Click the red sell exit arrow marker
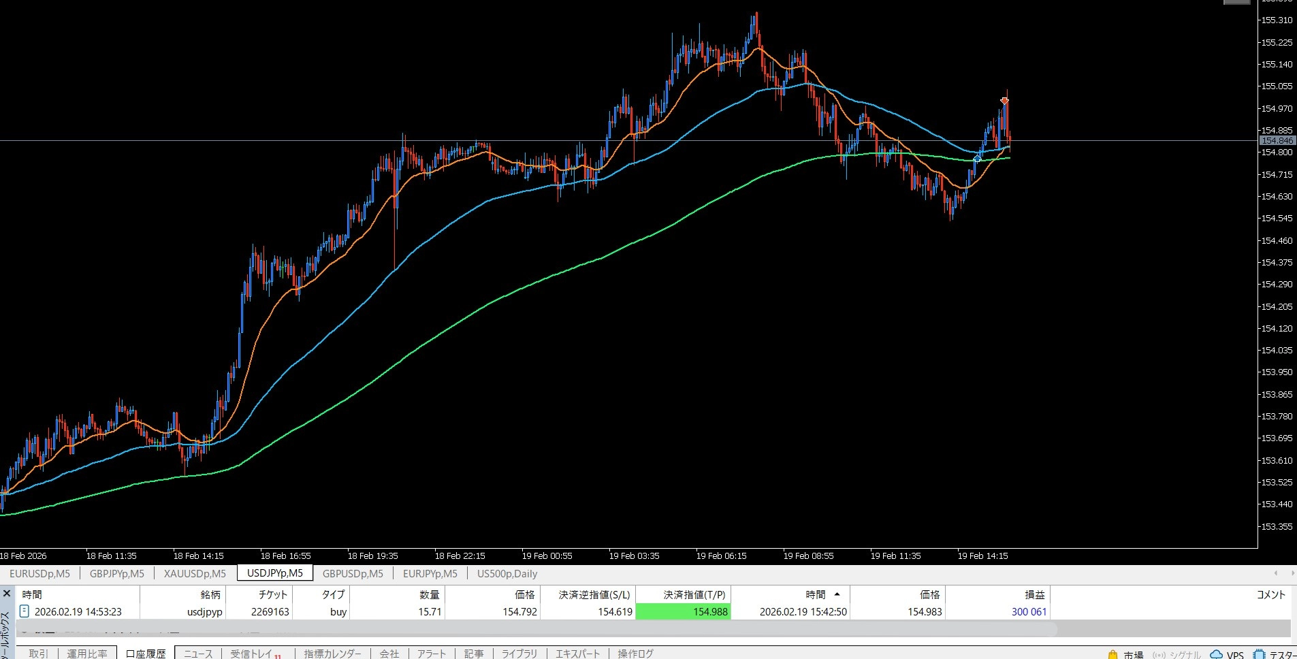Image resolution: width=1297 pixels, height=659 pixels. (x=1004, y=101)
